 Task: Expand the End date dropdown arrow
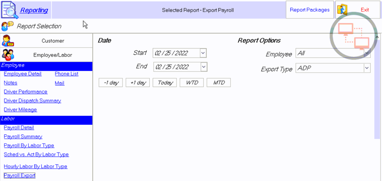204,67
